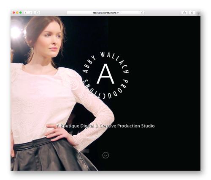Add a new tab with plus button

pos(198,14)
